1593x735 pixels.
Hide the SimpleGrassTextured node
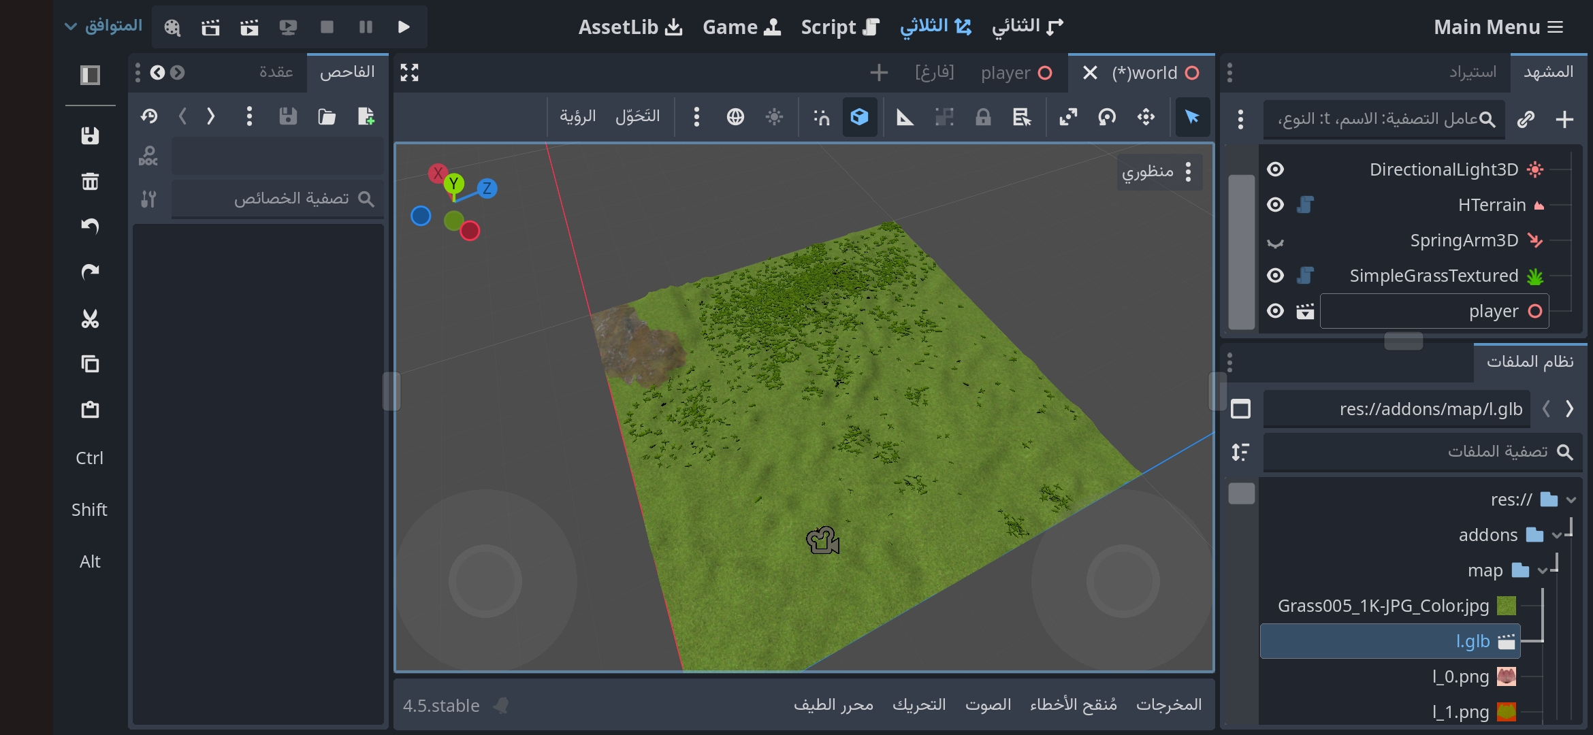[x=1275, y=276]
